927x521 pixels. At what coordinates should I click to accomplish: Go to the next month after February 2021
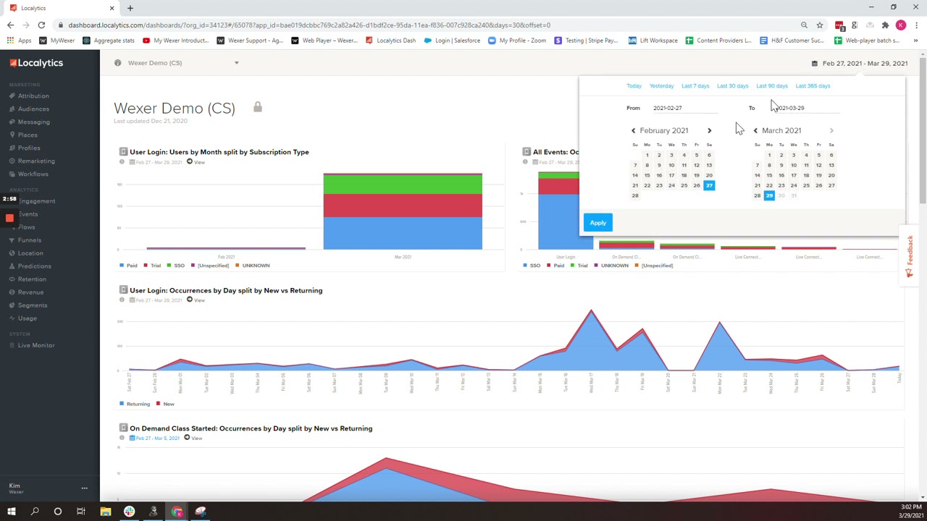tap(709, 130)
